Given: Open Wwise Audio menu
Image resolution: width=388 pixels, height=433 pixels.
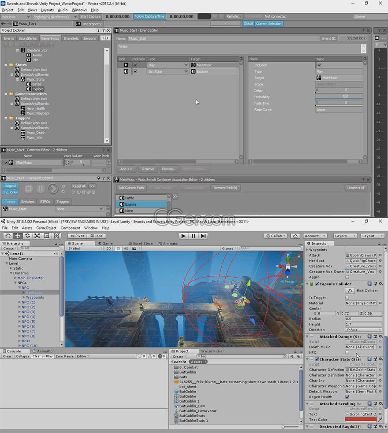Looking at the screenshot, I should 63,10.
